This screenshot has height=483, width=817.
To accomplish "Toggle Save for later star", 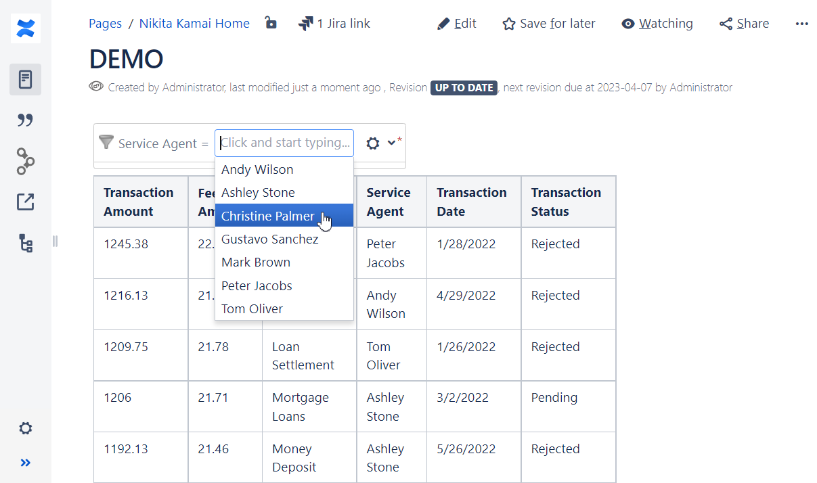I will coord(508,23).
